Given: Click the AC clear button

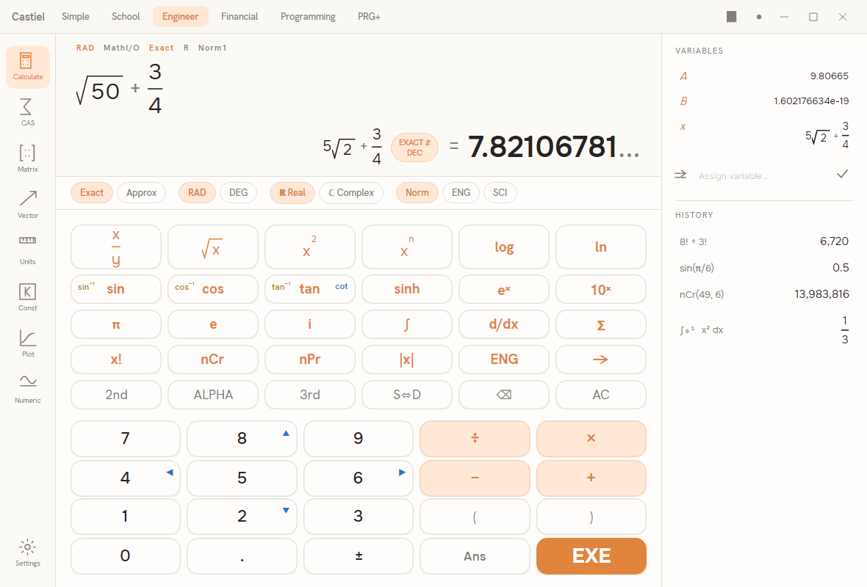Looking at the screenshot, I should [x=600, y=395].
